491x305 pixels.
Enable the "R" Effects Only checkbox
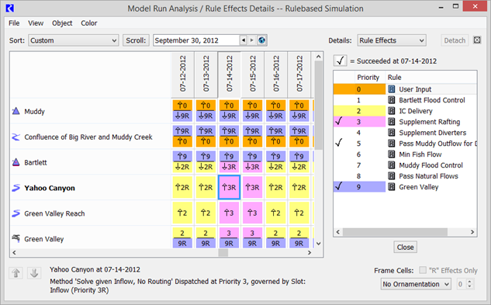423,270
